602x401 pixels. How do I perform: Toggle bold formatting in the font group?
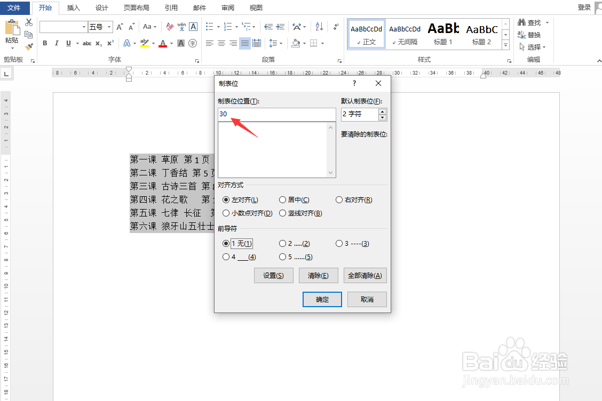coord(45,43)
